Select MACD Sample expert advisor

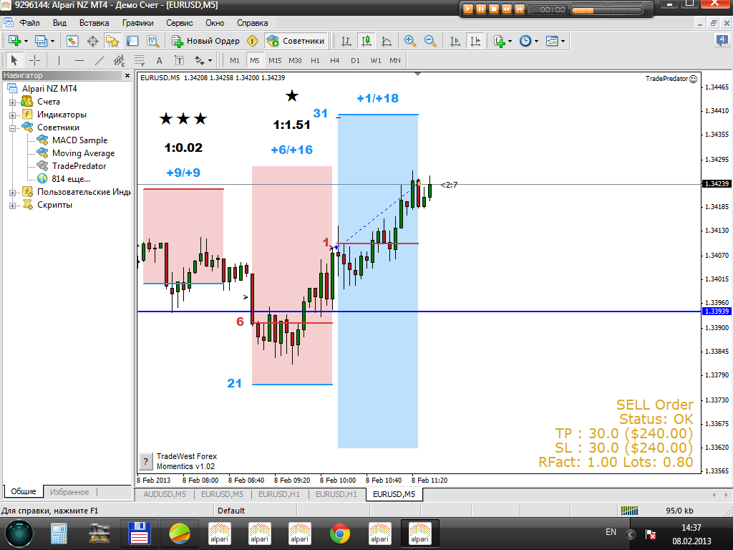80,140
